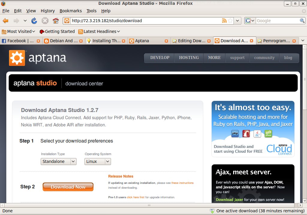The image size is (307, 215).
Task: Click the Aptana gear logo
Action: tap(17, 58)
